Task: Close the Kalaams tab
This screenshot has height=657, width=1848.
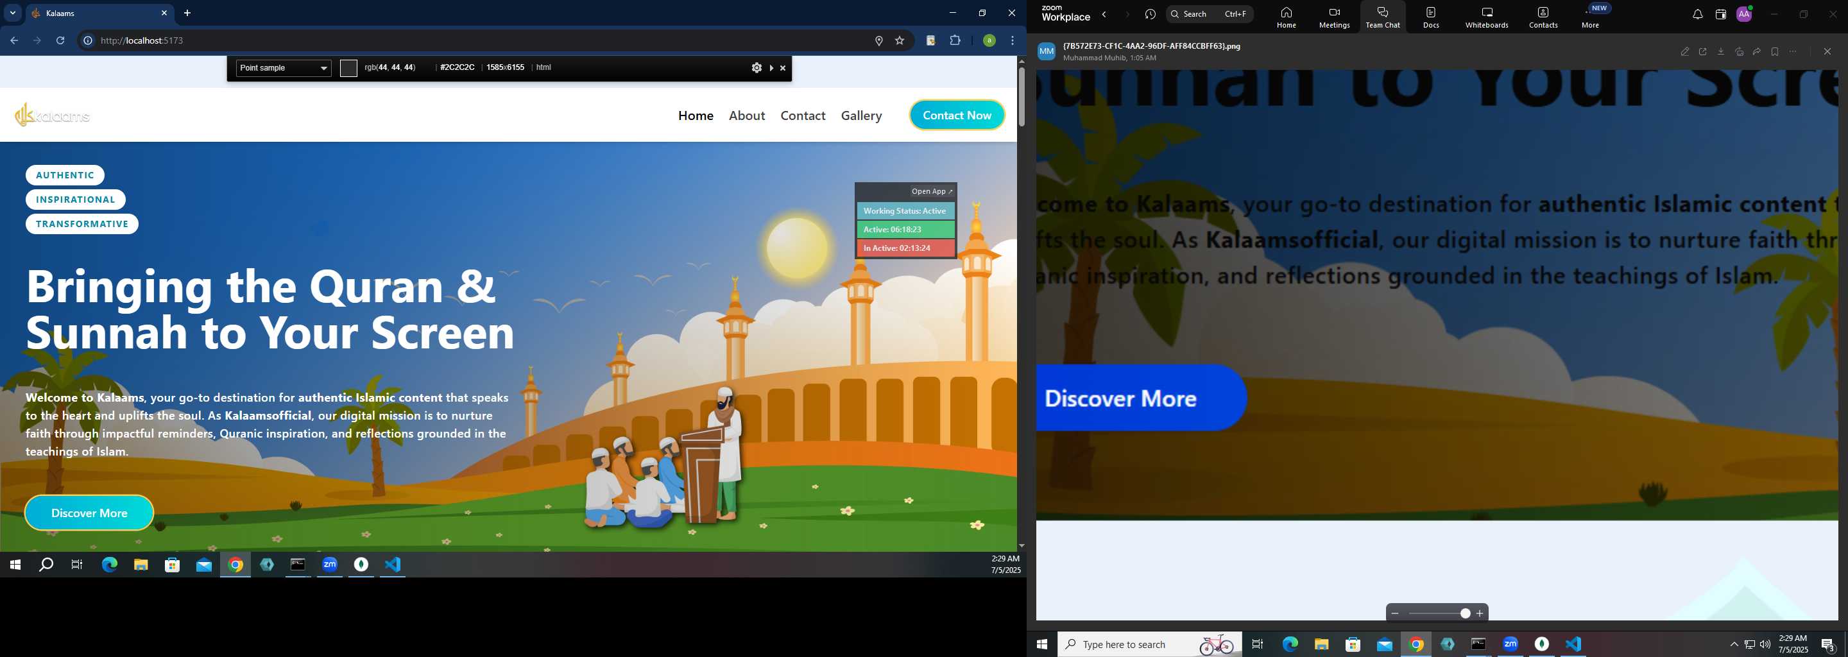Action: tap(164, 13)
